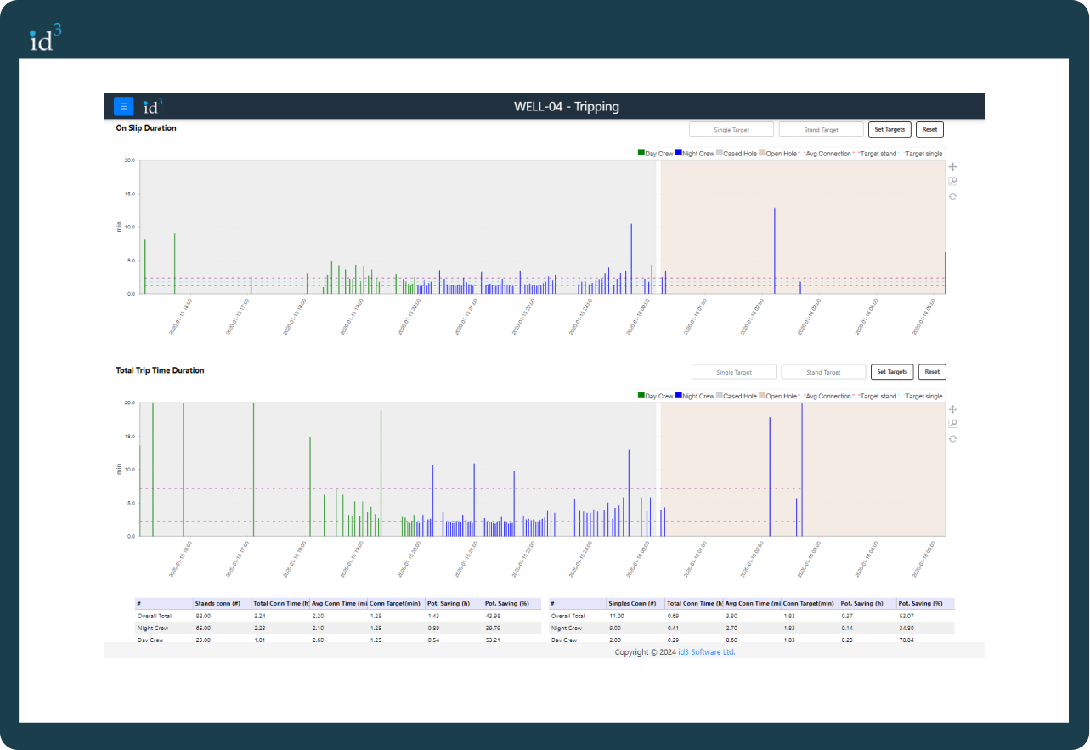Focus Stand Target field for On Slip Duration

pyautogui.click(x=821, y=129)
